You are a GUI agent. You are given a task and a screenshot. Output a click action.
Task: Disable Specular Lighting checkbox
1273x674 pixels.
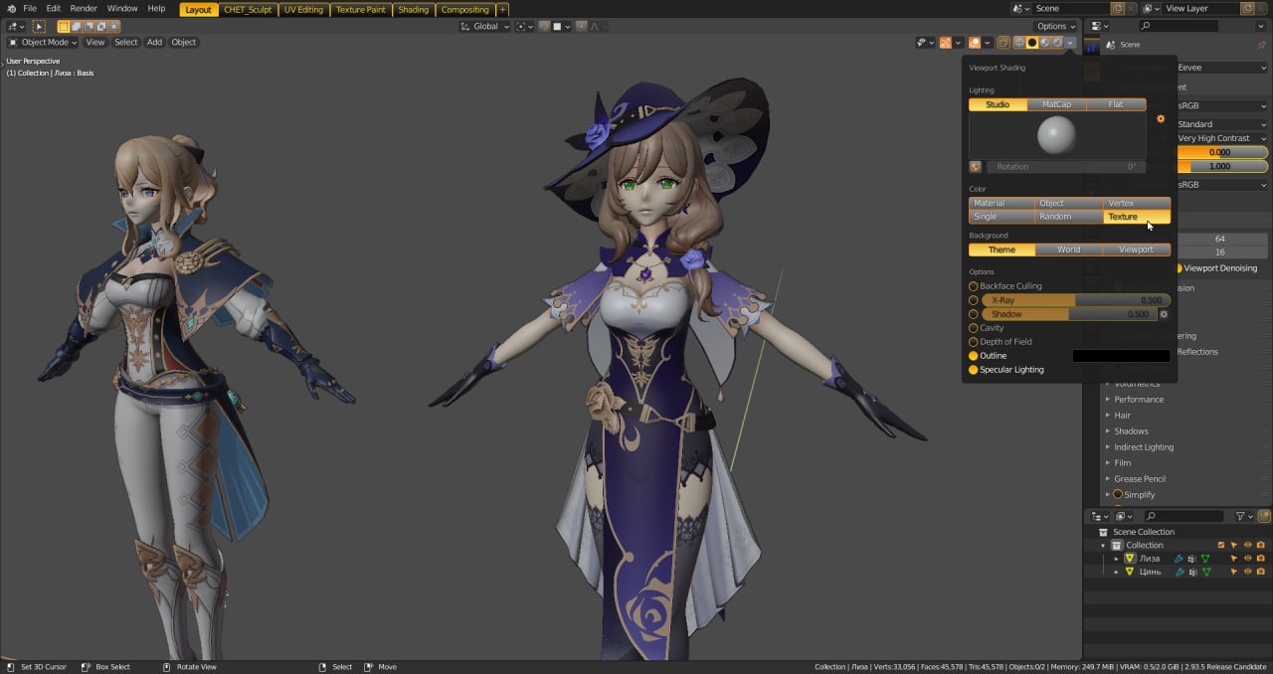click(x=974, y=370)
